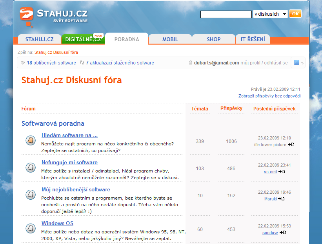This screenshot has height=244, width=322.
Task: Click the search input field
Action: (x=226, y=14)
